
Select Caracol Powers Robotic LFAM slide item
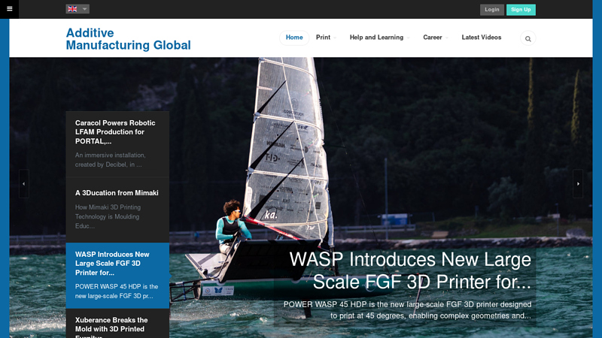[117, 144]
